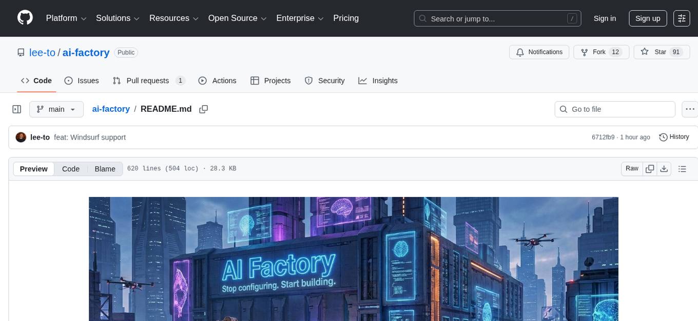This screenshot has width=698, height=321.
Task: Copy the raw README.md file contents
Action: coord(650,168)
